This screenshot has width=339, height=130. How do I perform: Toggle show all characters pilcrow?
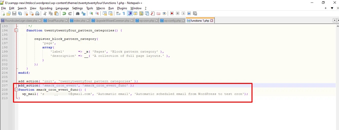click(x=124, y=13)
